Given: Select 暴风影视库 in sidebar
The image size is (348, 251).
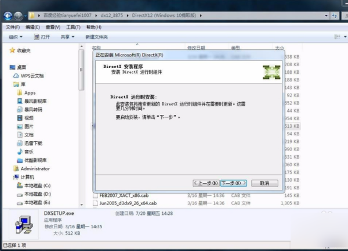Looking at the screenshot, I should pyautogui.click(x=35, y=101).
